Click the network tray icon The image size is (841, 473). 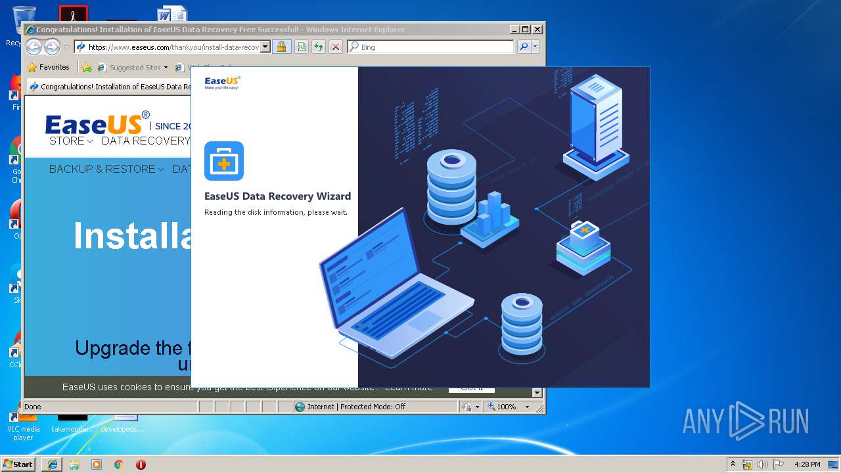(x=747, y=464)
